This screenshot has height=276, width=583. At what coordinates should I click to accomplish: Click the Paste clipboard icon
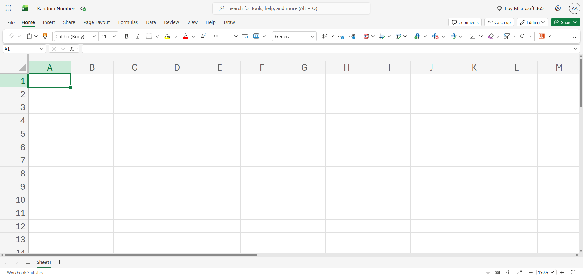(x=29, y=36)
